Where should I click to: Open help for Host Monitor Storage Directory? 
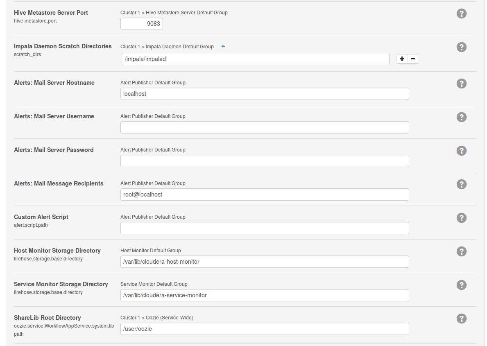point(461,251)
